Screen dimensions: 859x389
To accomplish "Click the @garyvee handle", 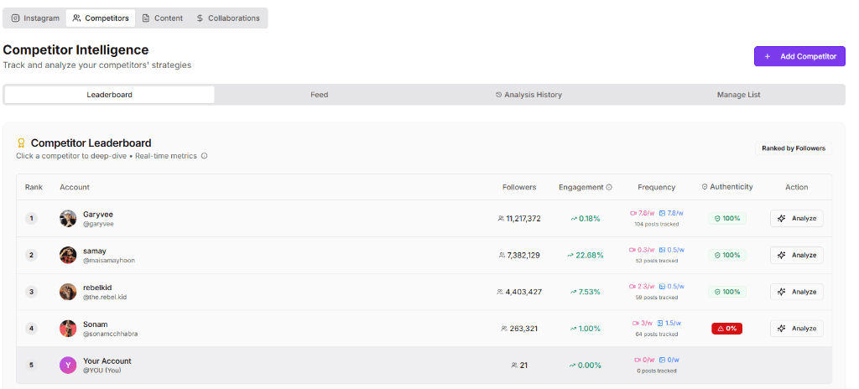I will pyautogui.click(x=99, y=224).
